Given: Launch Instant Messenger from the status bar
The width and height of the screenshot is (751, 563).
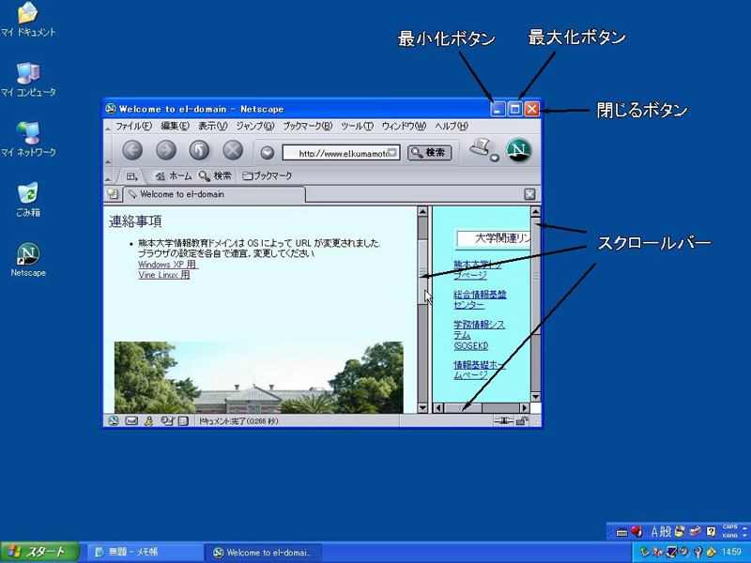Looking at the screenshot, I should coord(148,420).
